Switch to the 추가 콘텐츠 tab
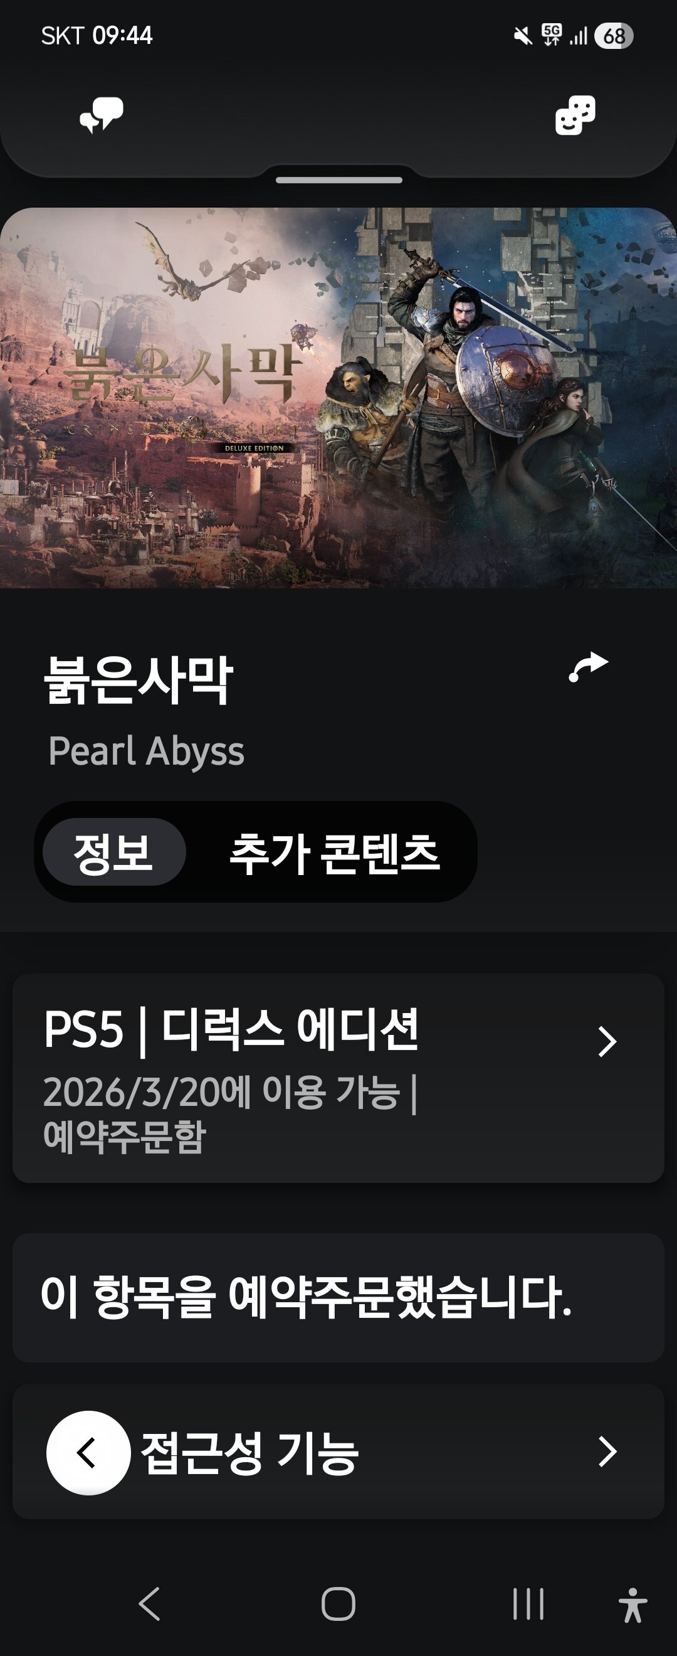Viewport: 677px width, 1656px height. (335, 853)
